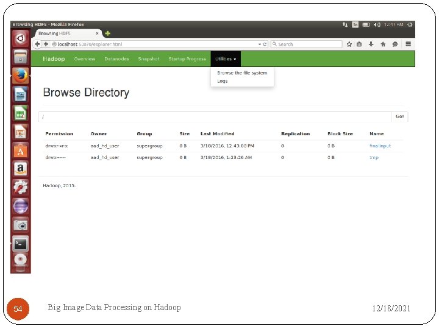Image resolution: width=439 pixels, height=329 pixels.
Task: Open Ubuntu Software Center icon
Action: 21,151
